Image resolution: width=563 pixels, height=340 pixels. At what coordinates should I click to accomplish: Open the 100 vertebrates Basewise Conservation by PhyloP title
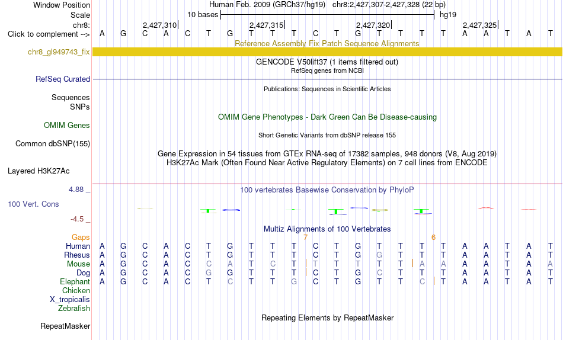327,190
